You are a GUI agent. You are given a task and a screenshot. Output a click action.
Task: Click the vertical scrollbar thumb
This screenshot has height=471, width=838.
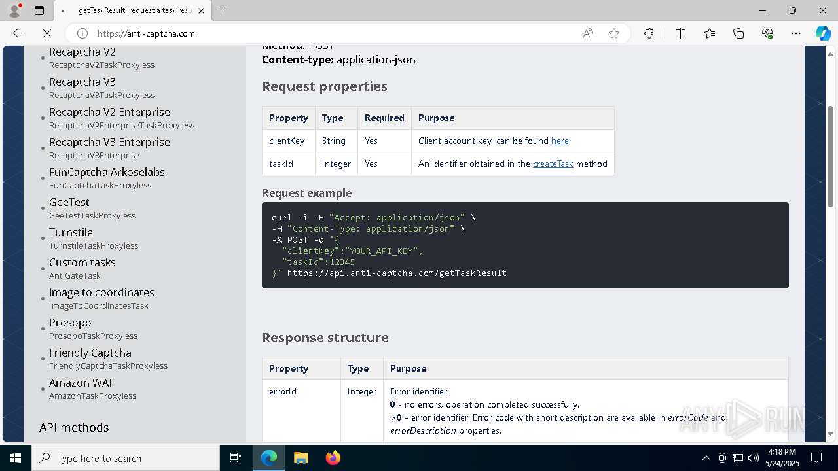831,156
